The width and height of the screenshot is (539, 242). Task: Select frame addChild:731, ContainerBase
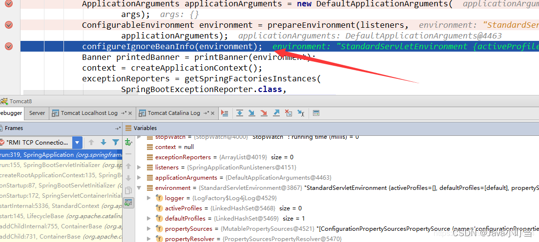(x=61, y=237)
